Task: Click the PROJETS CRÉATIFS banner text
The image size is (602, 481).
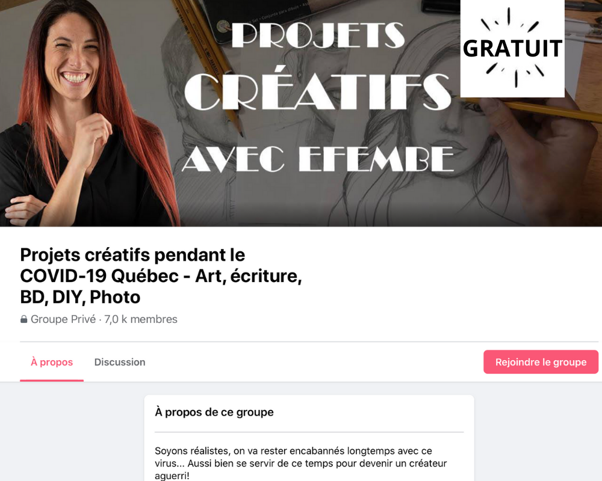Action: pyautogui.click(x=317, y=65)
